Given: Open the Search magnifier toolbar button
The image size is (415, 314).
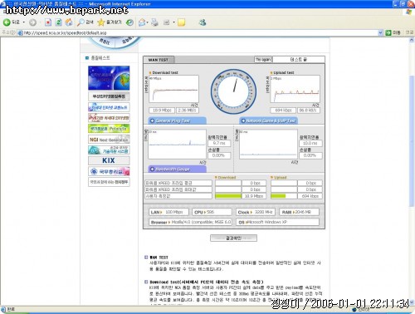Looking at the screenshot, I should pyautogui.click(x=85, y=22).
